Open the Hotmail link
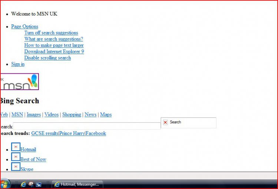 (28, 149)
